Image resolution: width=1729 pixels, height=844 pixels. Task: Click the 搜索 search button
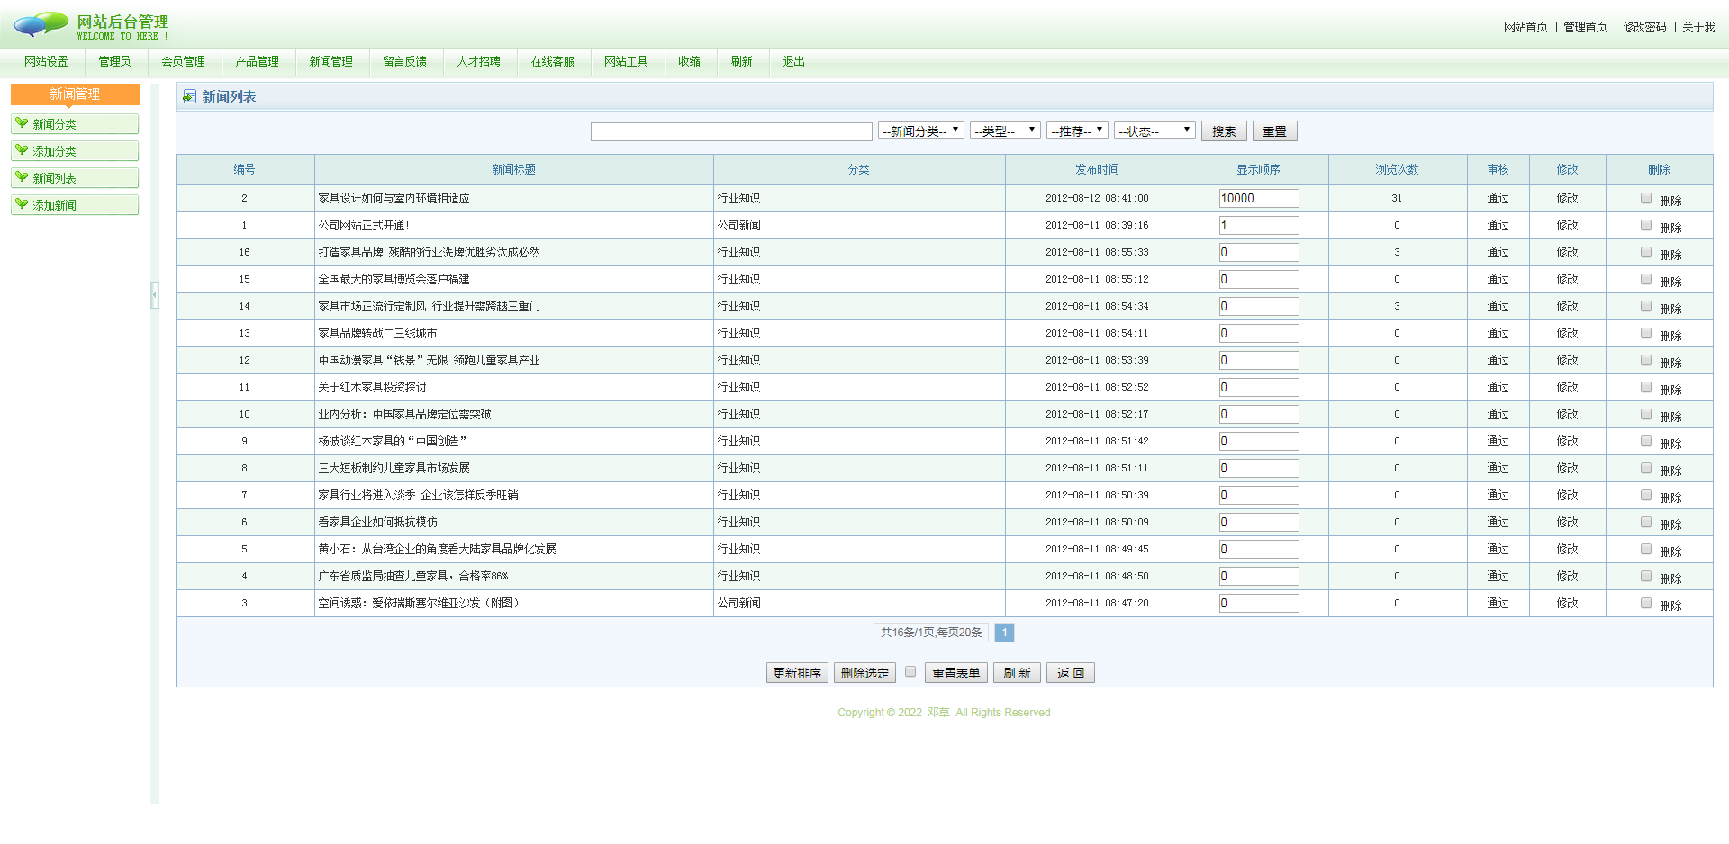pos(1224,131)
